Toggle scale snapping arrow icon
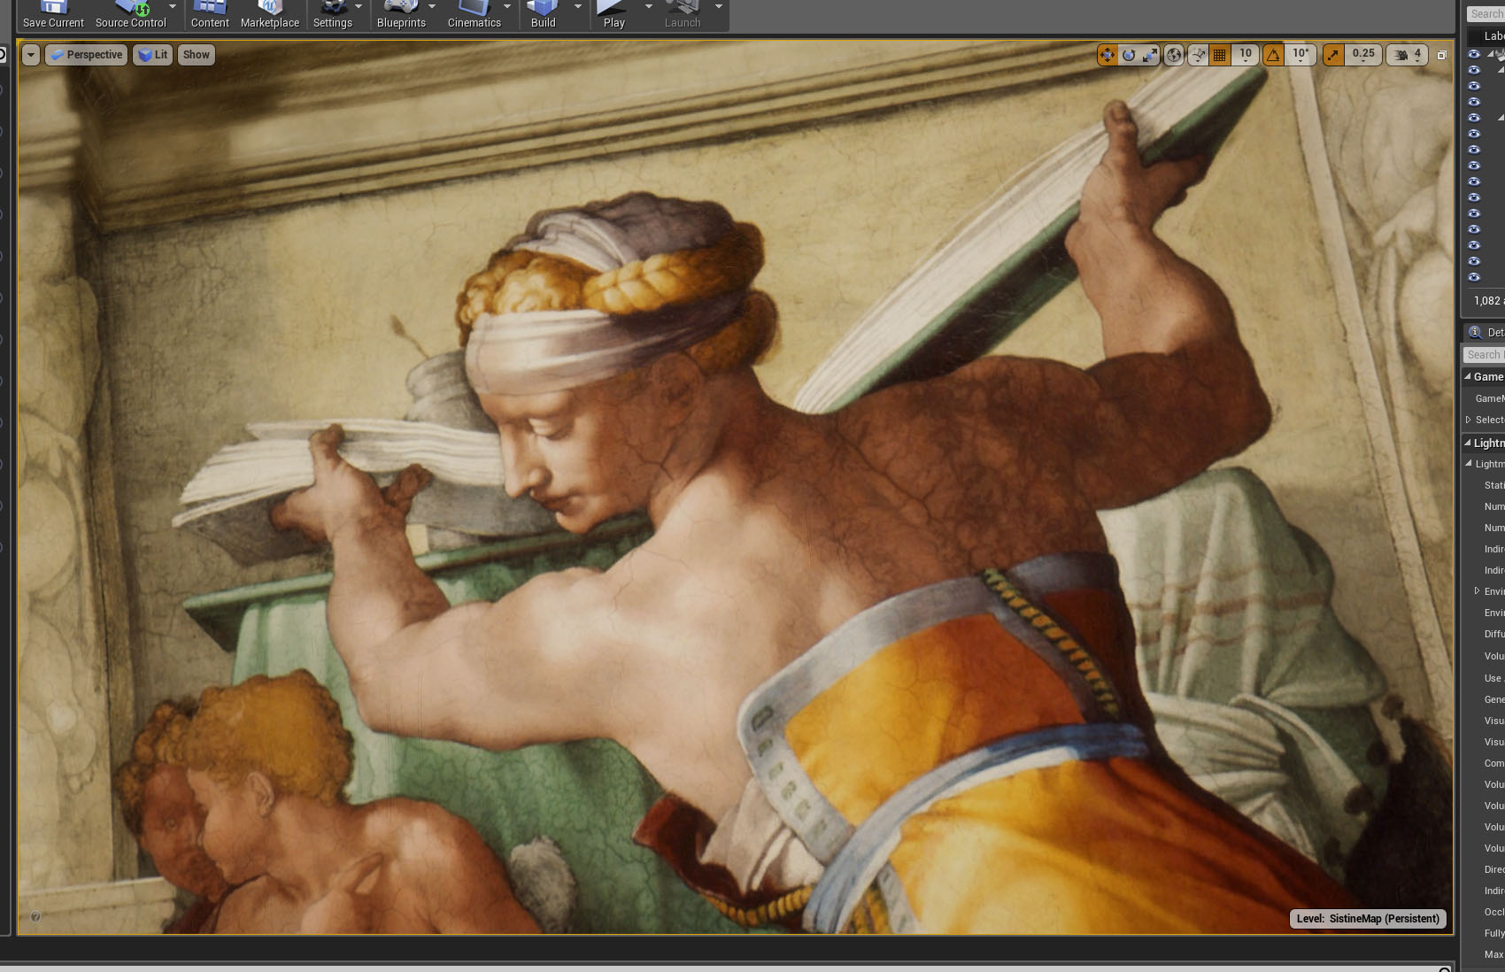Image resolution: width=1505 pixels, height=972 pixels. [x=1333, y=55]
